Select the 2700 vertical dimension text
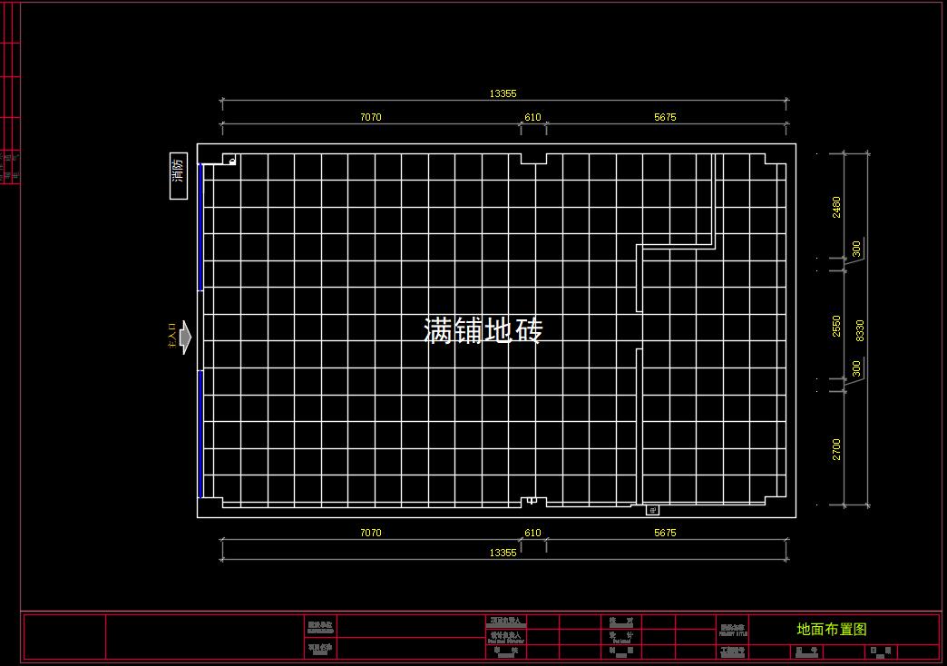Screen dimensions: 947x666 836,448
